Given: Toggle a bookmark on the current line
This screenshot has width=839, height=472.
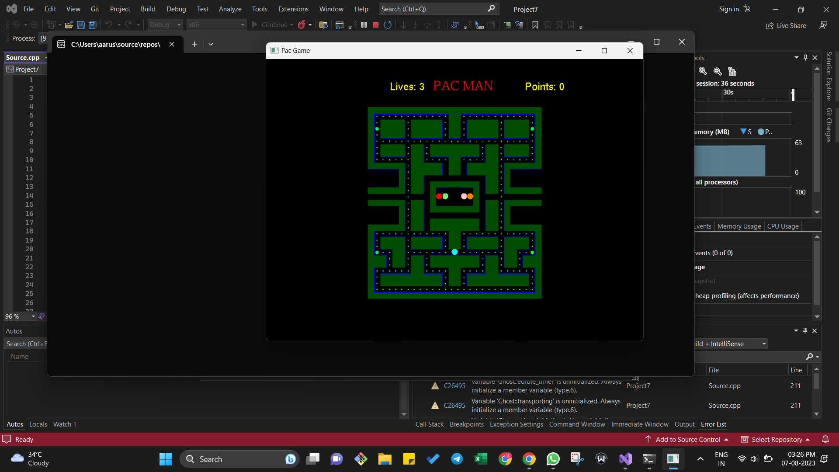Looking at the screenshot, I should pyautogui.click(x=535, y=25).
